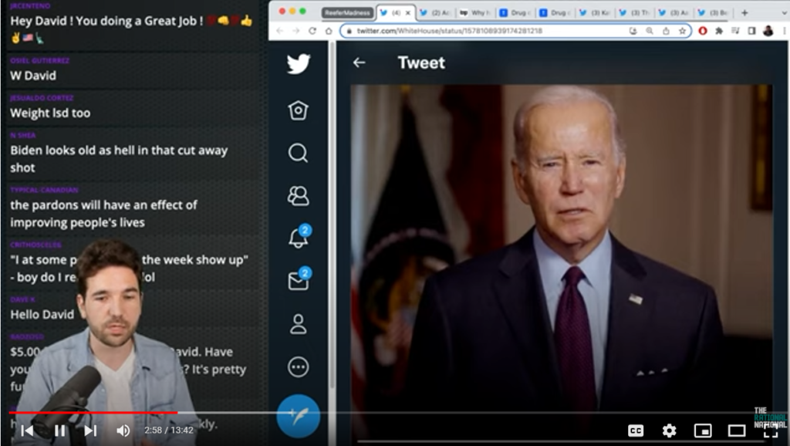Enable theater mode view
This screenshot has width=790, height=446.
(x=737, y=431)
